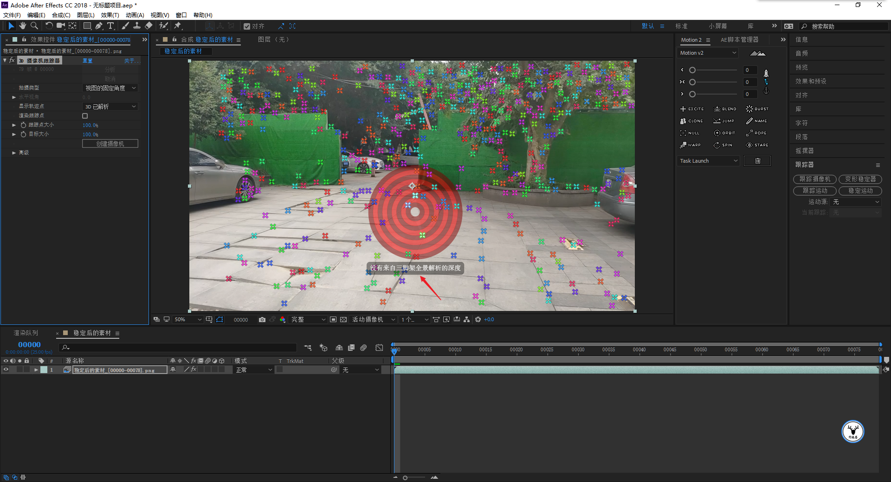Select the Puppet Pin tool
The image size is (891, 482).
pos(177,26)
